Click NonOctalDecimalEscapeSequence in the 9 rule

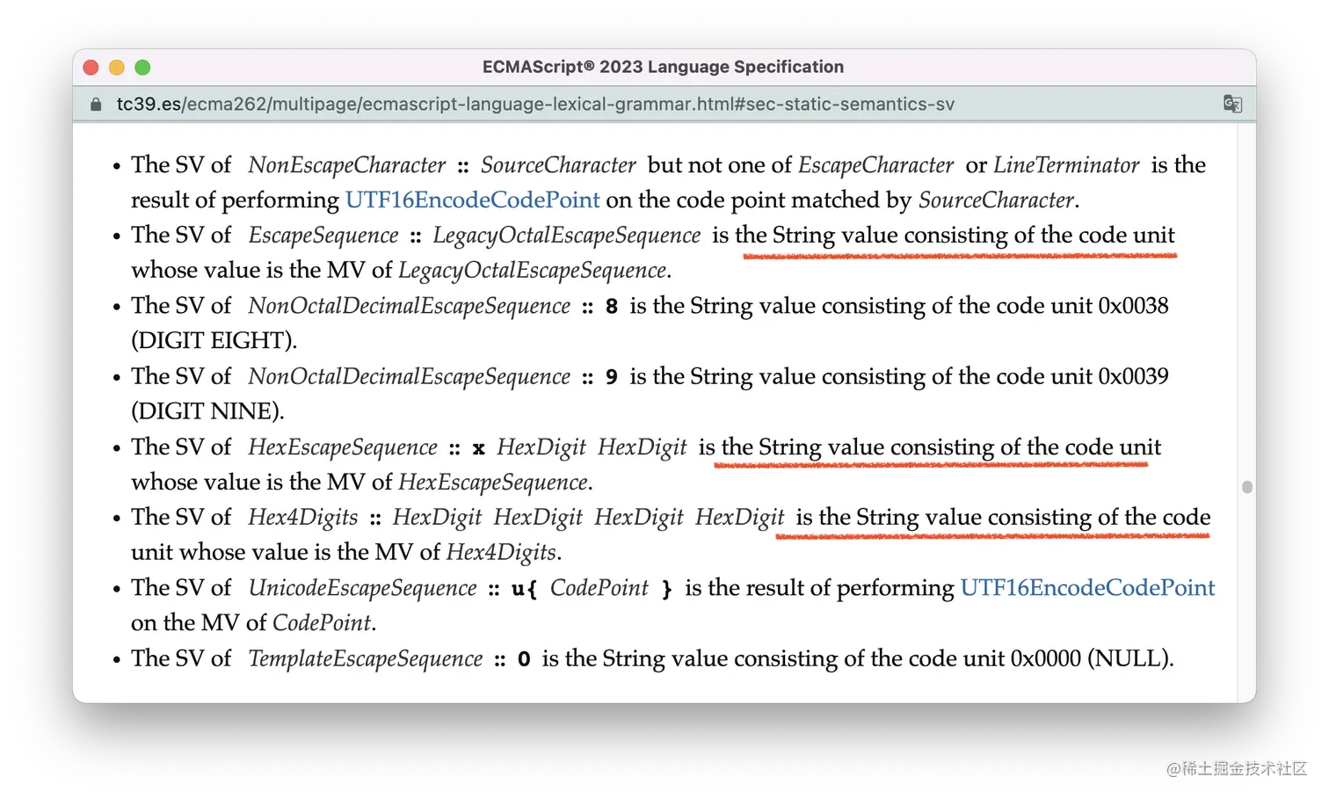coord(410,376)
